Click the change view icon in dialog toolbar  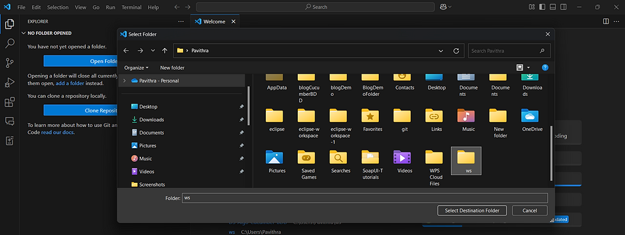[519, 67]
